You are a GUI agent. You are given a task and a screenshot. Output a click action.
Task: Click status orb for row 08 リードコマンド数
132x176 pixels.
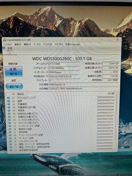pyautogui.click(x=10, y=120)
